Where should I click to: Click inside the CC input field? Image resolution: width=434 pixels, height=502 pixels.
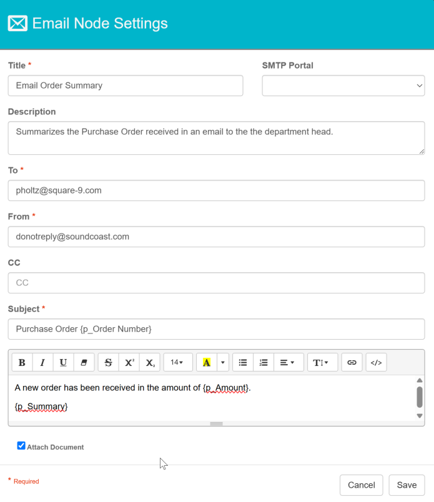click(216, 283)
